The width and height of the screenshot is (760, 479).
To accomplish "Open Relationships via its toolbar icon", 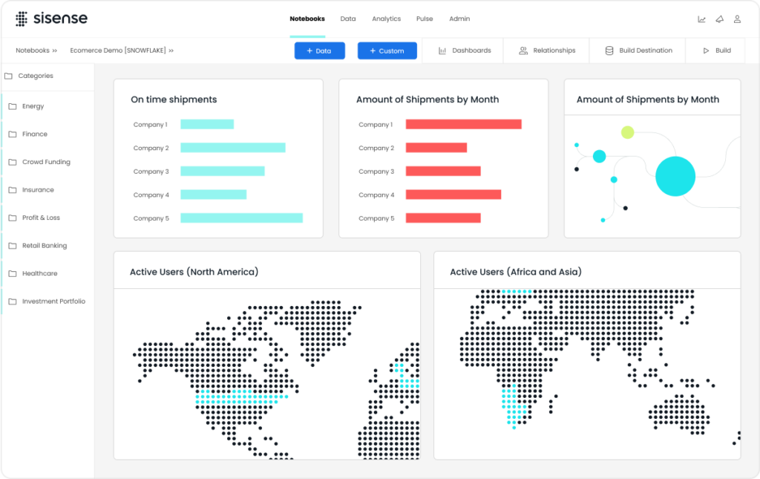I will 522,50.
